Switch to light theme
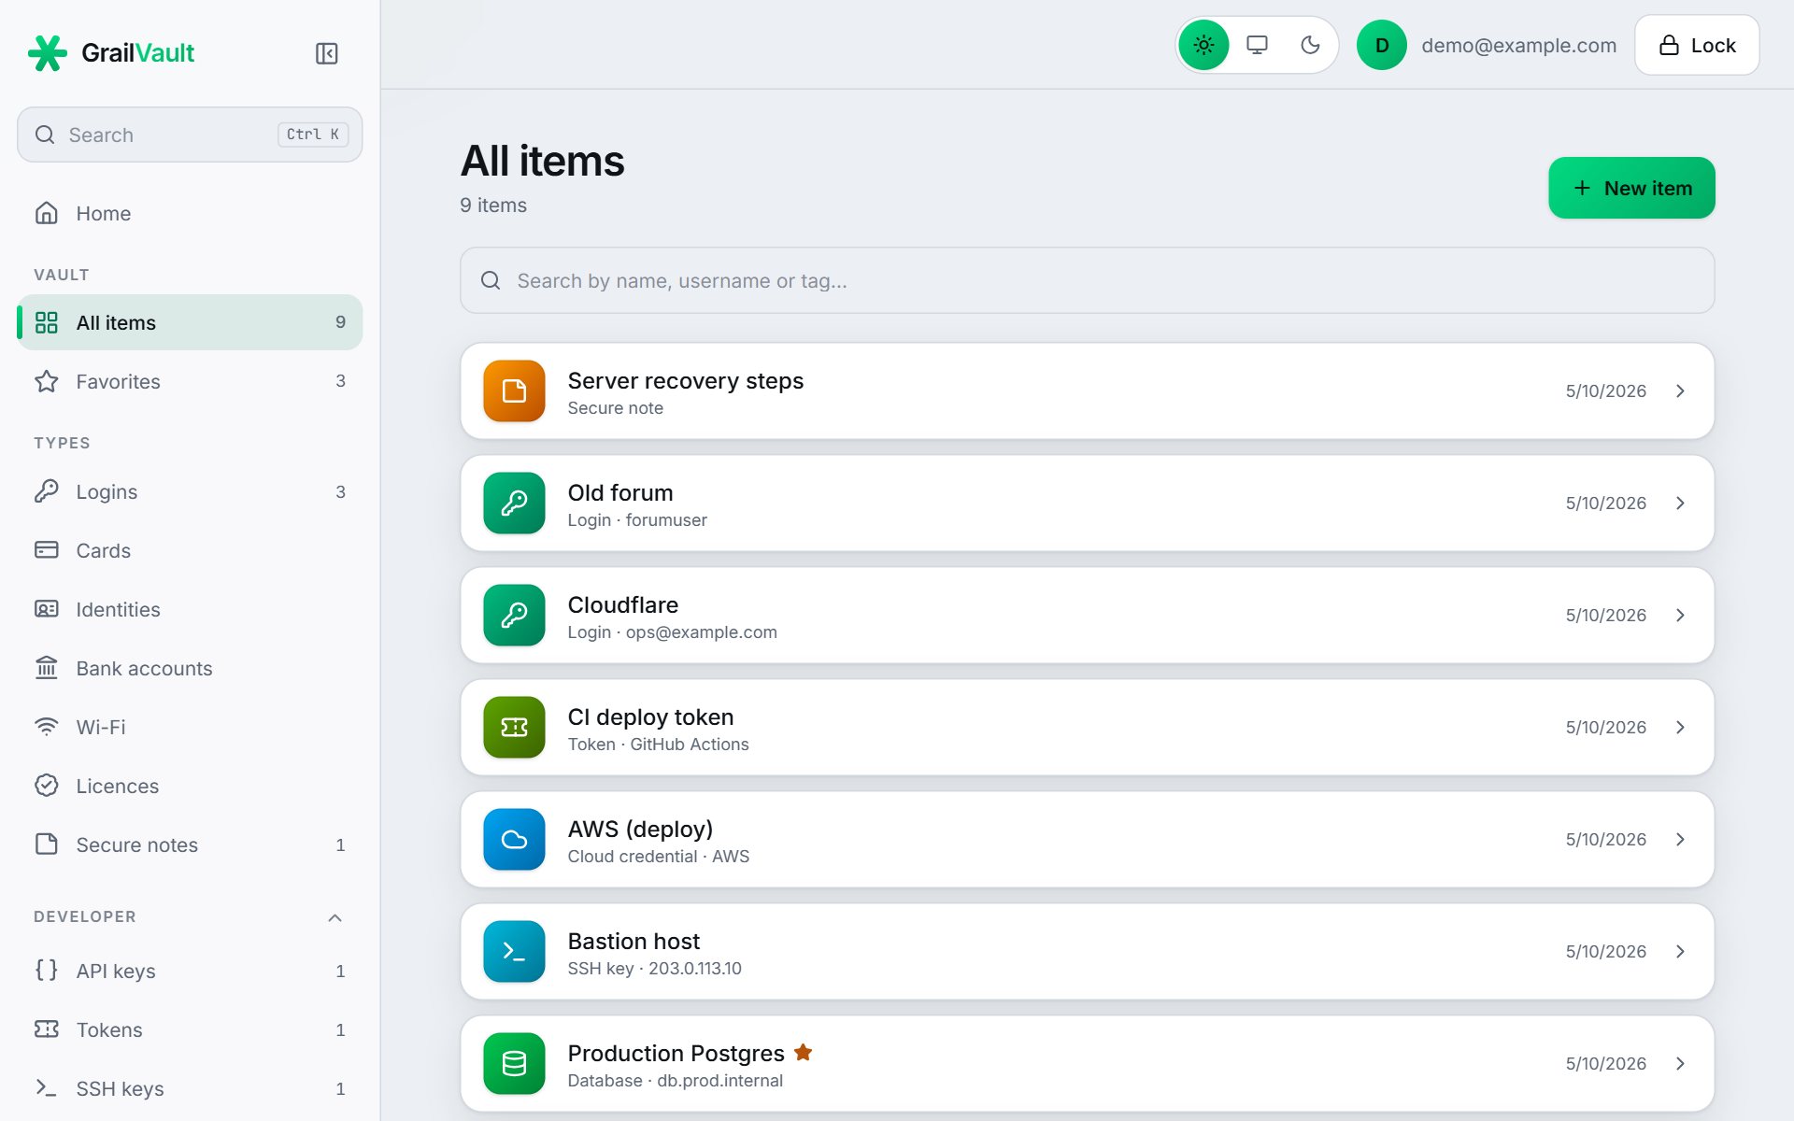 coord(1203,45)
